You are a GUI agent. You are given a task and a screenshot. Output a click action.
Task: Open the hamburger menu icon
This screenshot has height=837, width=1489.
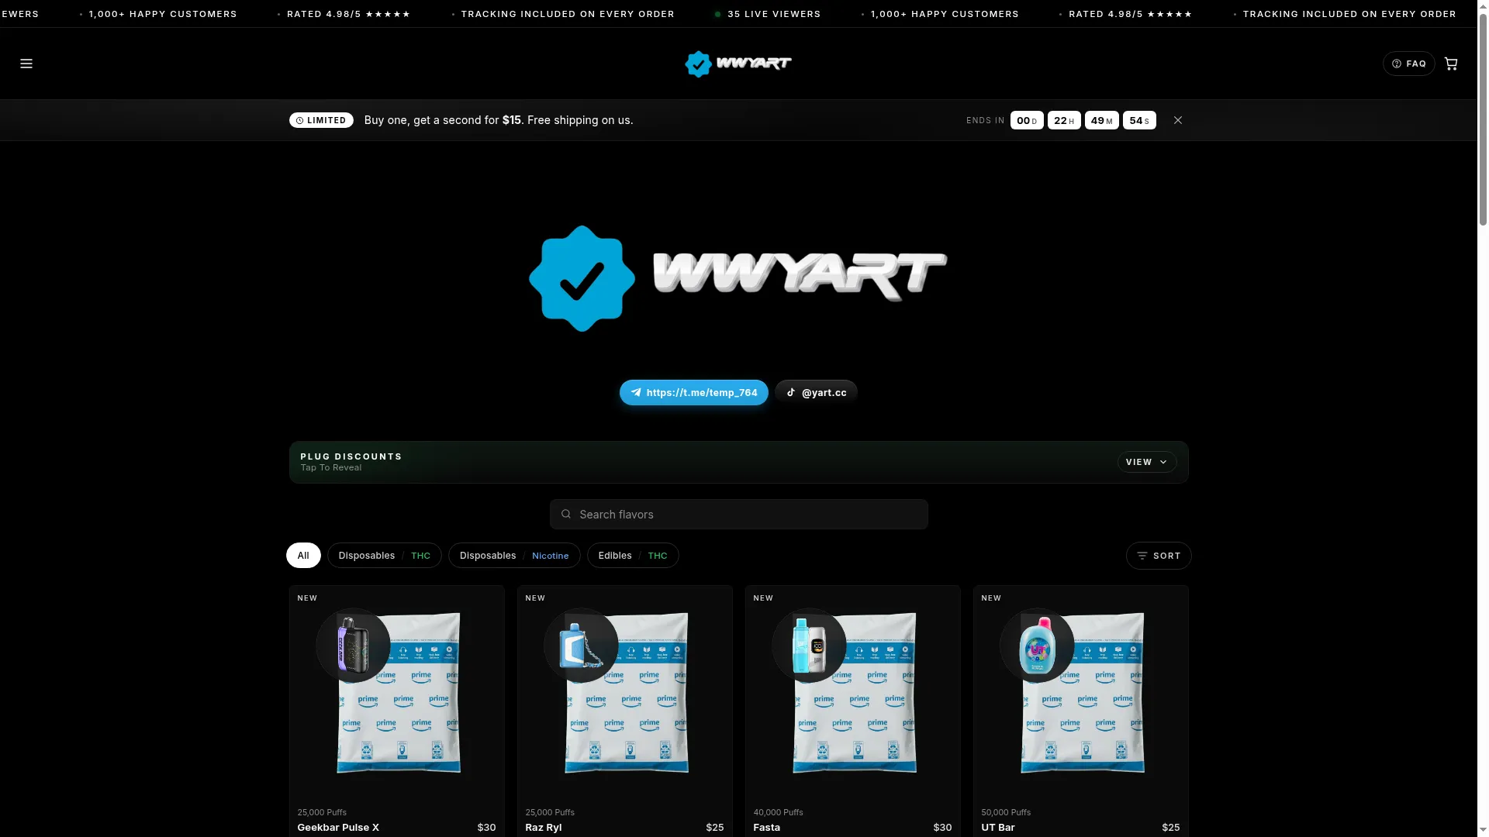click(x=26, y=64)
